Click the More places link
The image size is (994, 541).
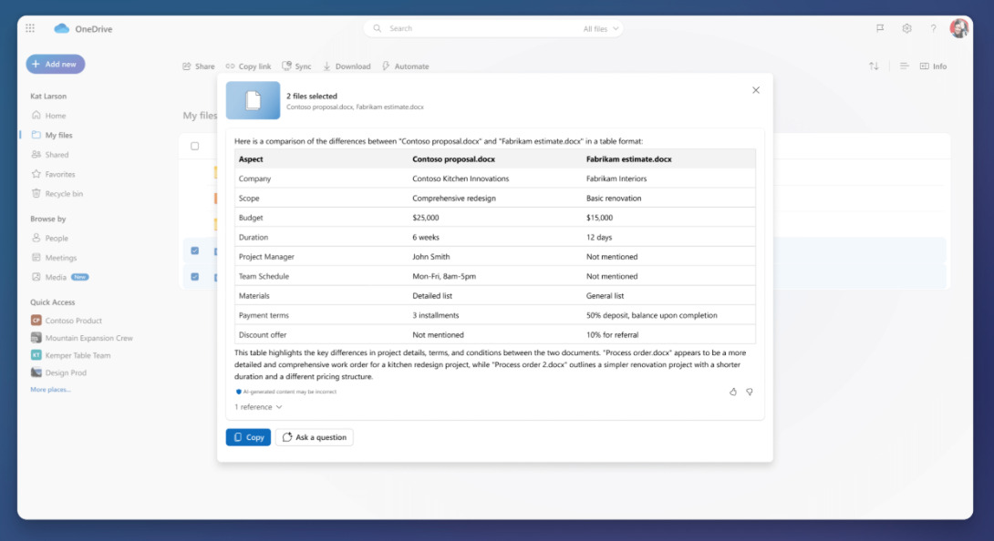[50, 390]
